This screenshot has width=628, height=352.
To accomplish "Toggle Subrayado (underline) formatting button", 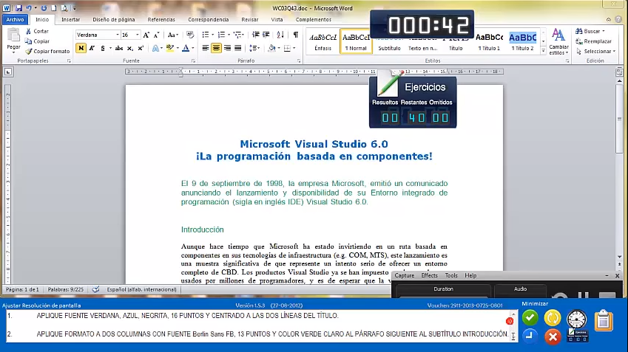I will pos(103,48).
